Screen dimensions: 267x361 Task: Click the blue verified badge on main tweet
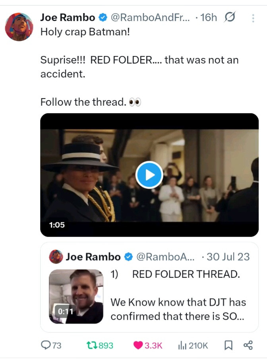click(103, 17)
